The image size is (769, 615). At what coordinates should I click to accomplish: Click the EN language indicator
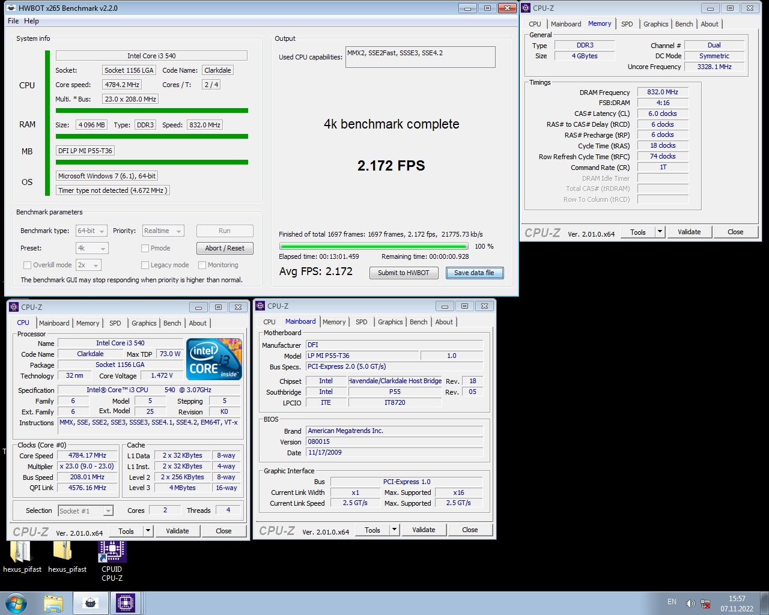672,602
